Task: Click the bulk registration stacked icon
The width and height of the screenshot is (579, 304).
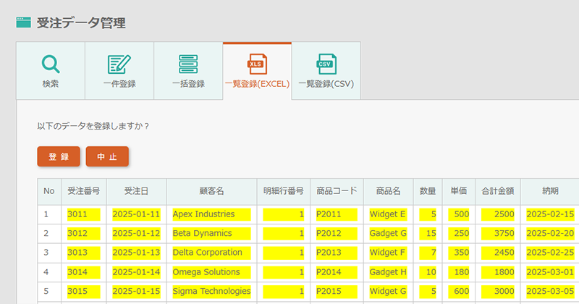Action: tap(188, 64)
